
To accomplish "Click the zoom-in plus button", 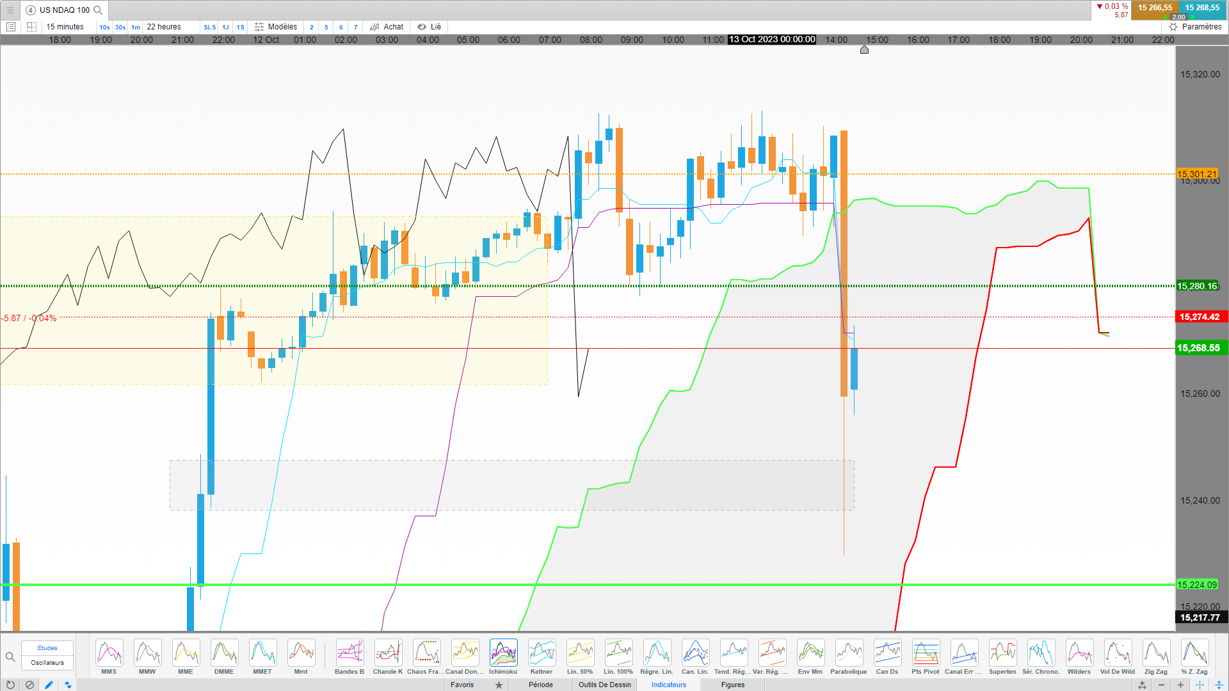I will click(1180, 685).
